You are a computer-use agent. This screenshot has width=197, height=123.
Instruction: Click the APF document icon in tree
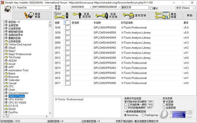[7, 67]
